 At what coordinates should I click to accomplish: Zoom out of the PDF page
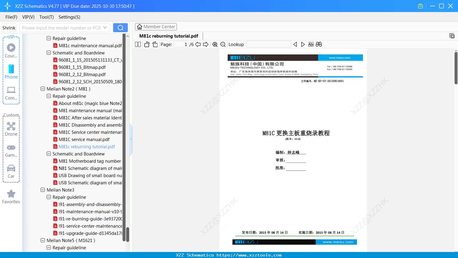(223, 44)
